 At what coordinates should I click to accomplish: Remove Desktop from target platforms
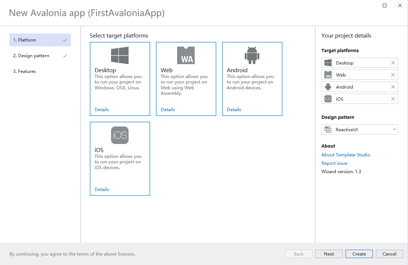pos(393,63)
